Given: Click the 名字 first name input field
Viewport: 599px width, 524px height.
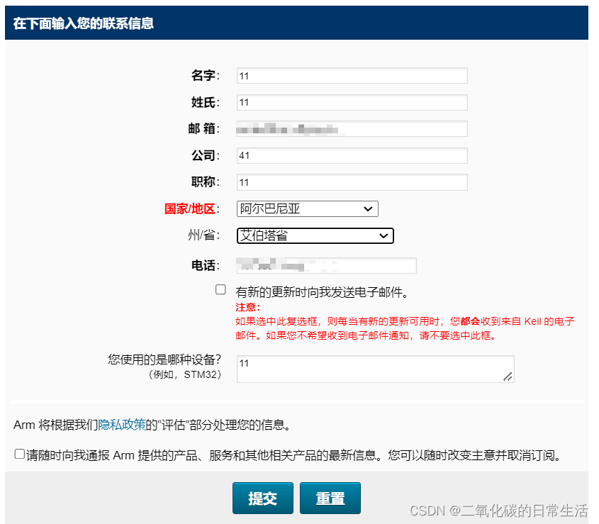Looking at the screenshot, I should pos(352,76).
